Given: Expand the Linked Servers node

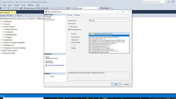Looking at the screenshot, I should coord(3,35).
